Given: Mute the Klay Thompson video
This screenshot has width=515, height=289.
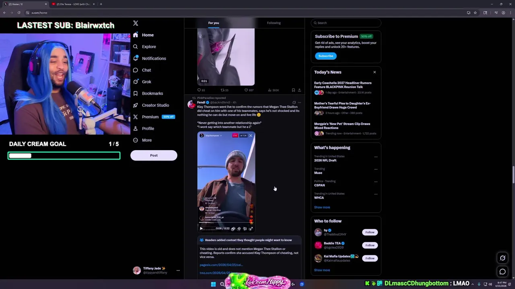Looking at the screenshot, I should [233, 228].
